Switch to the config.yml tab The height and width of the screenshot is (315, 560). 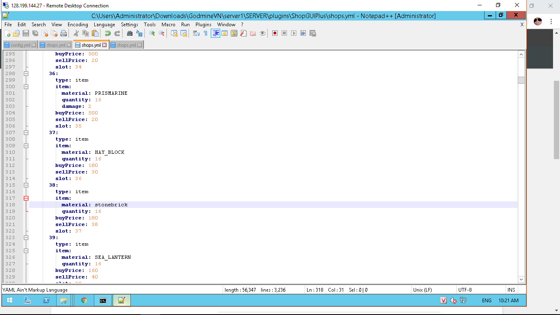point(20,45)
